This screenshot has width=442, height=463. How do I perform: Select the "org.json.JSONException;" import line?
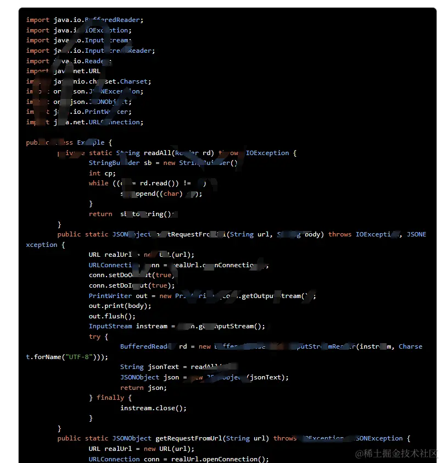point(85,91)
